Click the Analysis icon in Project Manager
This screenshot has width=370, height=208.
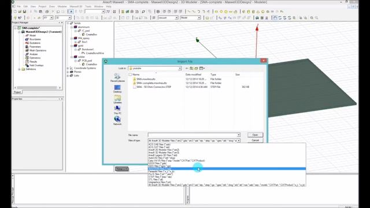click(27, 54)
